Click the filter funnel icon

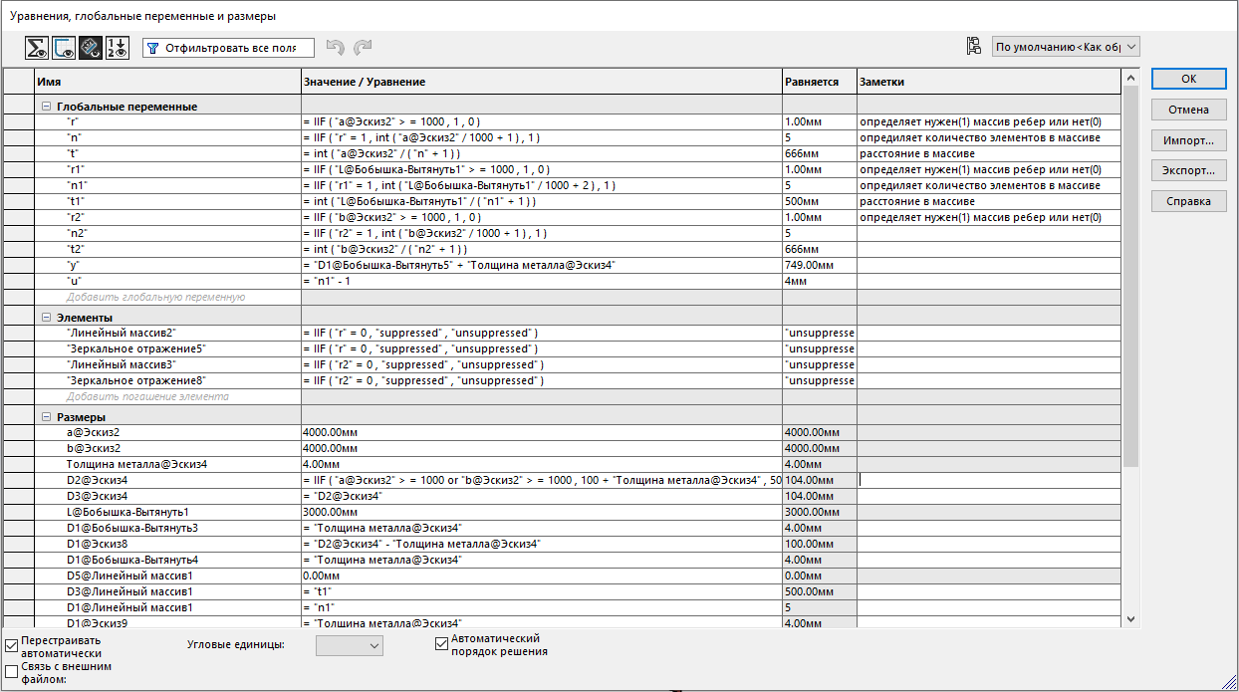tap(153, 48)
